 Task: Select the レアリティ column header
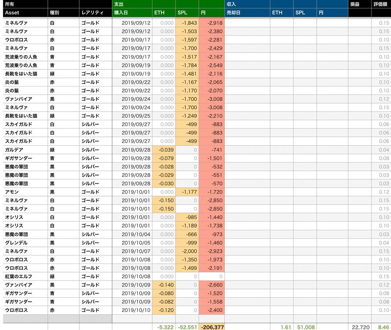click(x=93, y=13)
